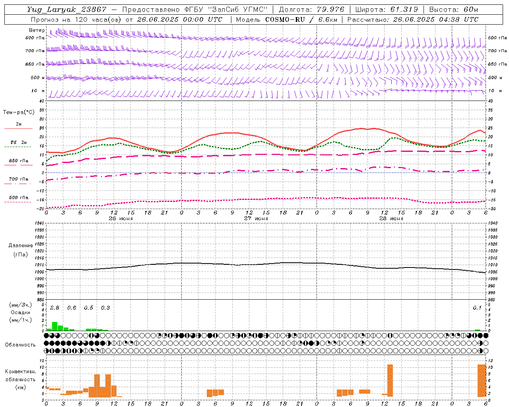Click the Осадки precipitation label

(21, 312)
